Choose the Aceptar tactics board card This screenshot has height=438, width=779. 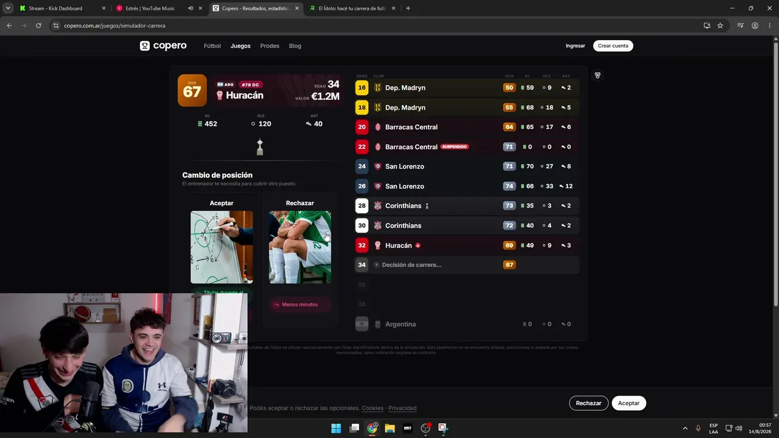[222, 247]
